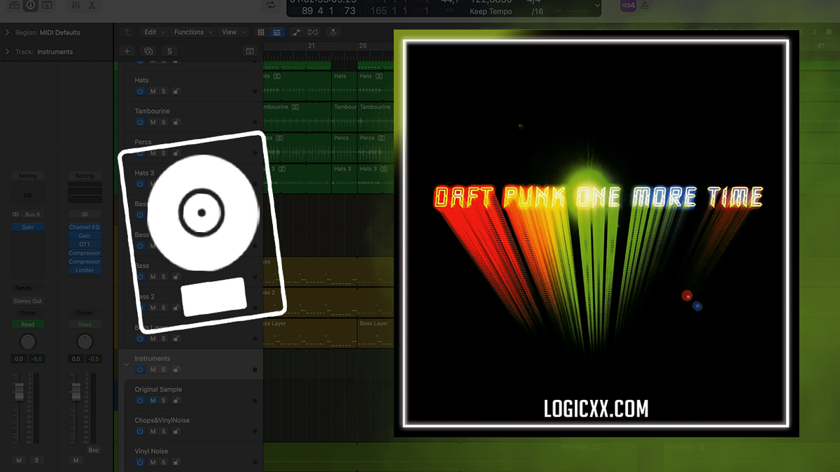
Task: Select the MIDI draw pedal icon
Action: (297, 32)
